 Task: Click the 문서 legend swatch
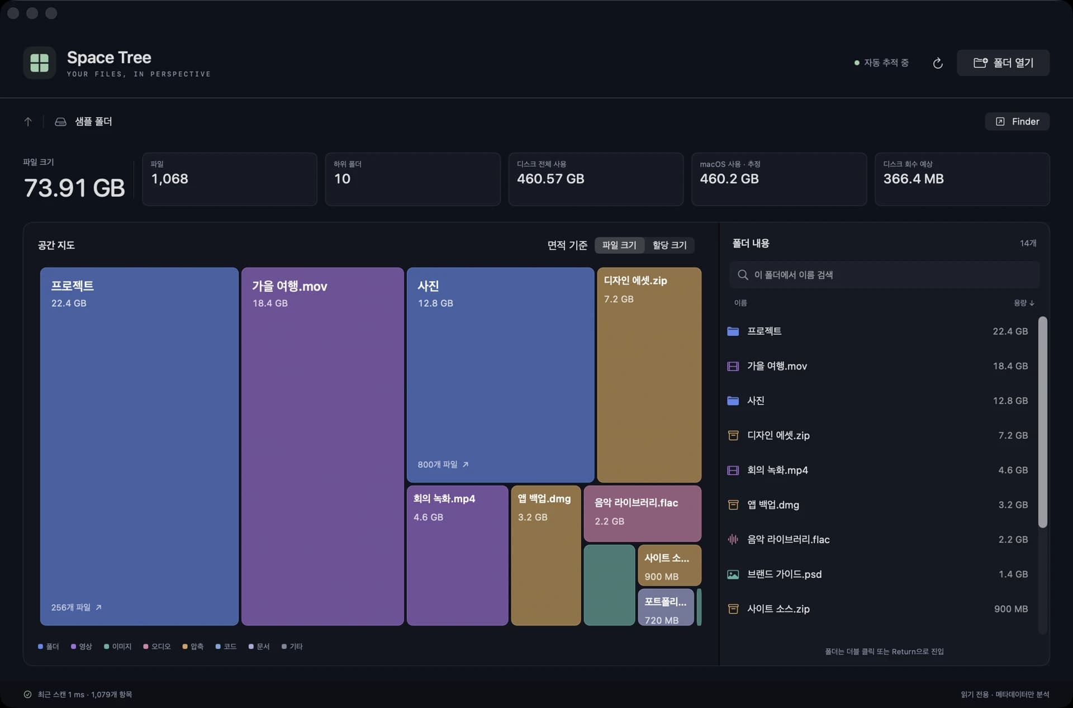pyautogui.click(x=251, y=647)
